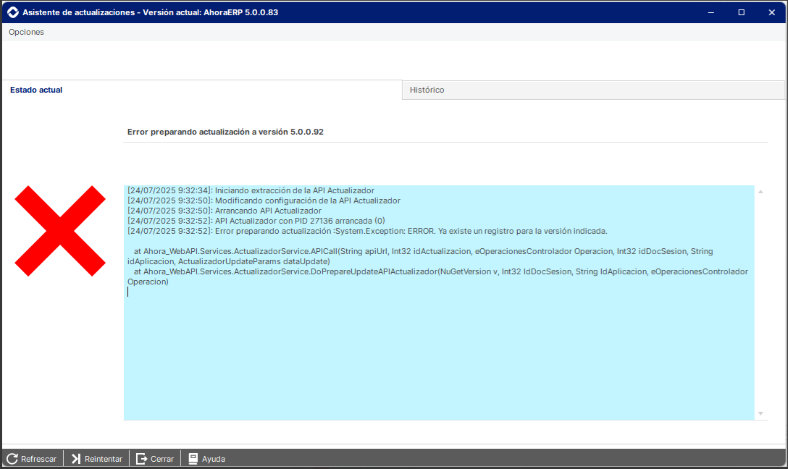Click the Refrescar circular arrow icon

coord(12,459)
